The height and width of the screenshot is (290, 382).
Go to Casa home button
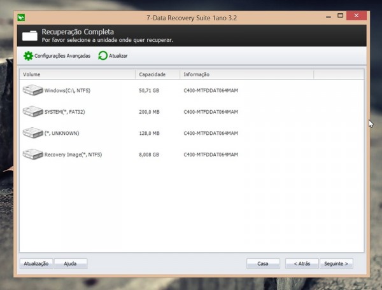coord(263,263)
